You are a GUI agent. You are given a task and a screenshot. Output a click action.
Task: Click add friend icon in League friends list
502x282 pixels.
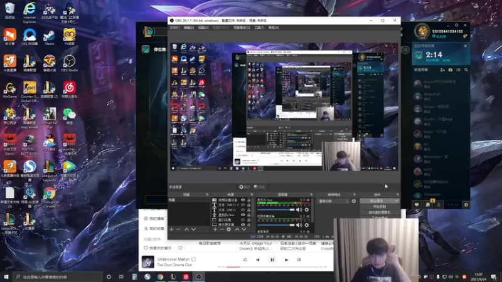coord(442,70)
